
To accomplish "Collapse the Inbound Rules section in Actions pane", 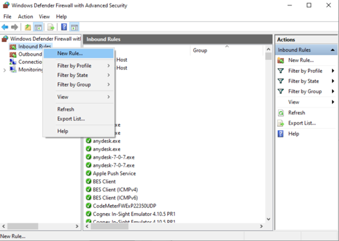I will point(333,50).
